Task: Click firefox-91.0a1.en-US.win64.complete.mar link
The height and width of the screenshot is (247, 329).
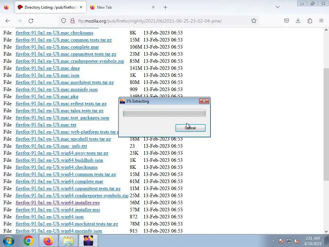Action: 59,181
